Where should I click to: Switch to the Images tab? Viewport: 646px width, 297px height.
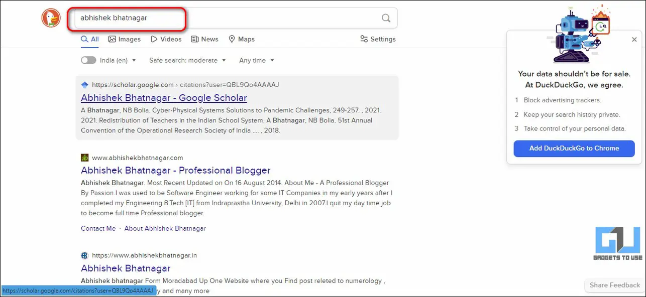click(x=125, y=39)
